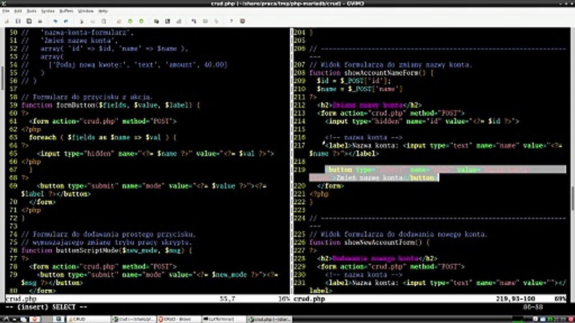Screen dimensions: 575x323
Task: Switch to the CRUD taskbar window
Action: (x=88, y=319)
